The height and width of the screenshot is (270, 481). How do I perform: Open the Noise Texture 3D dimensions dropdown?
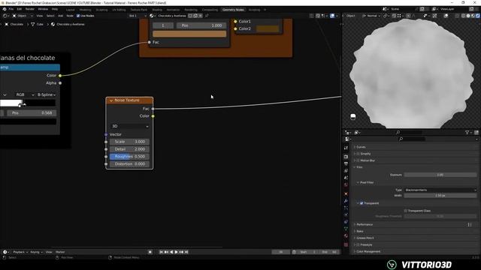(130, 127)
